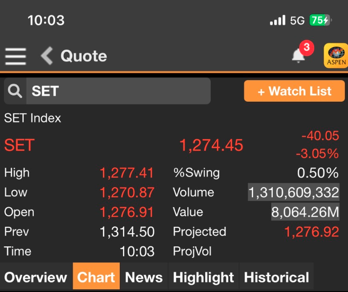Switch to the Overview tab
Image resolution: width=348 pixels, height=292 pixels.
(x=36, y=277)
